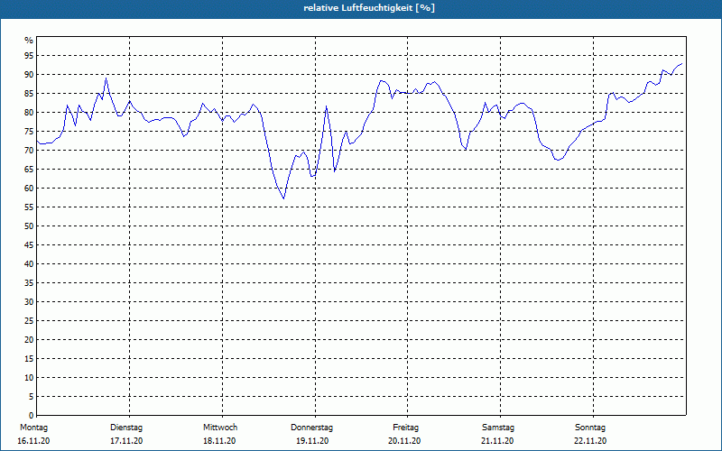
Task: Click the '5' y-axis label
Action: [32, 397]
